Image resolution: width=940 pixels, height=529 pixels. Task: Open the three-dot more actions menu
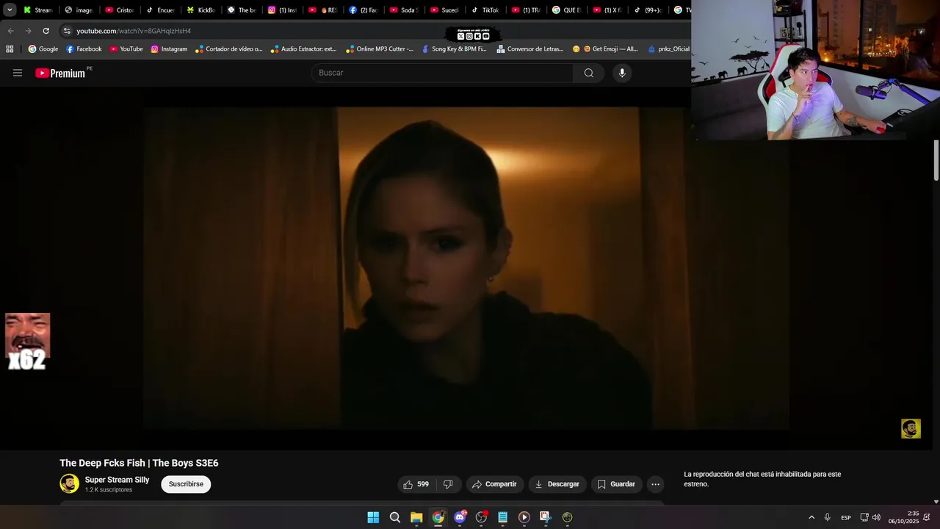coord(655,484)
